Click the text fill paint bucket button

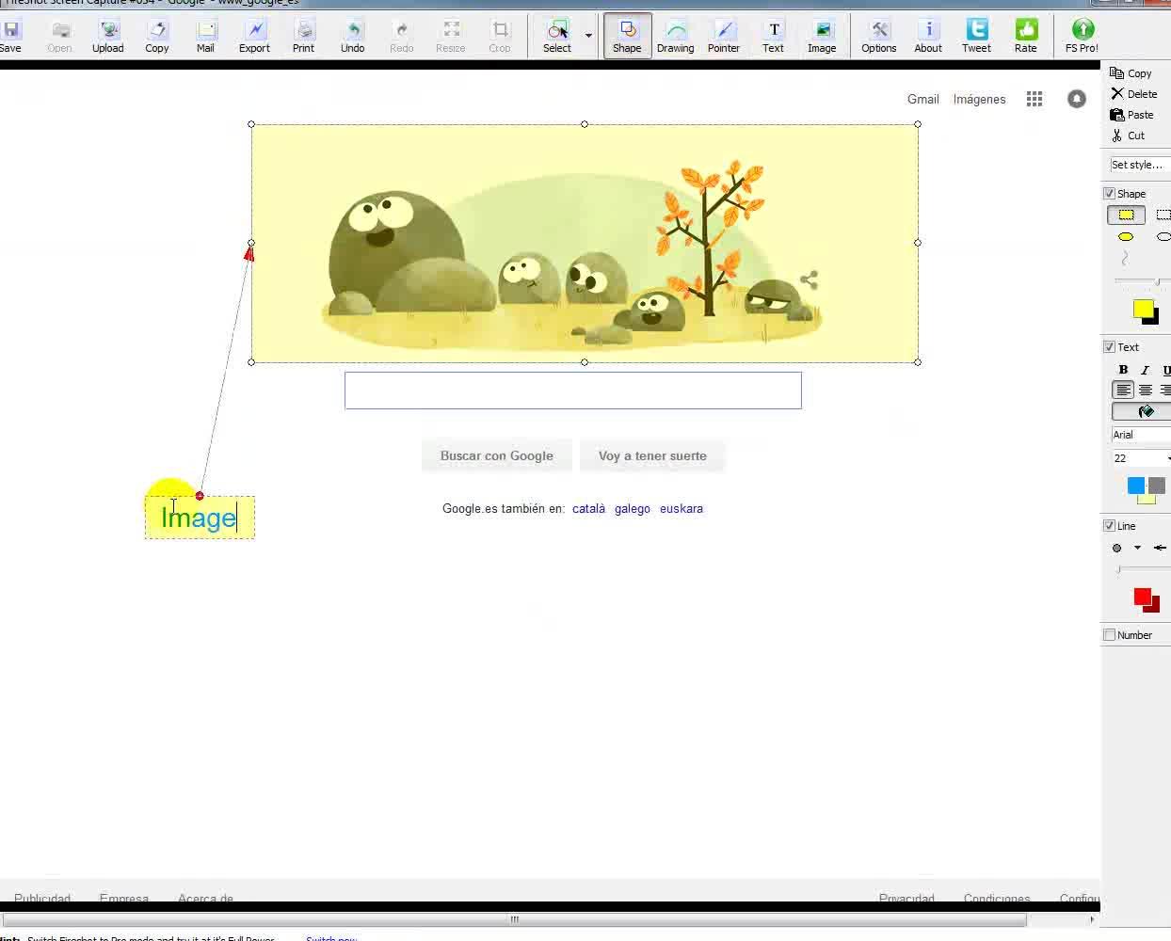pos(1143,411)
